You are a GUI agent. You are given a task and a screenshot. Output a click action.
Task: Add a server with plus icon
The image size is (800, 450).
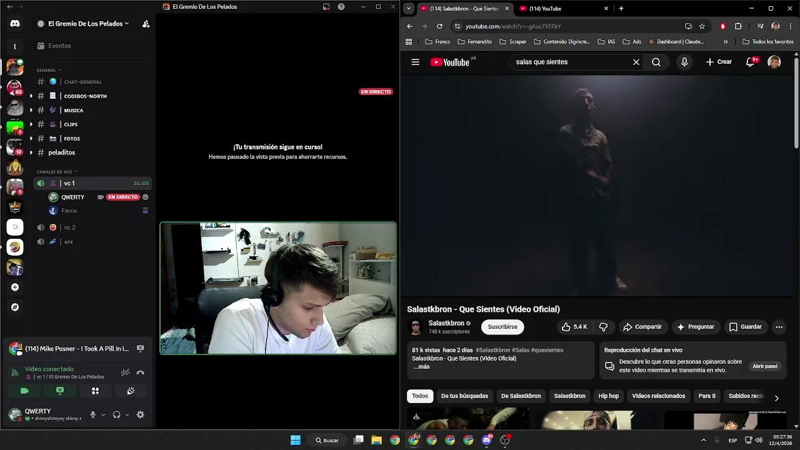pyautogui.click(x=15, y=287)
